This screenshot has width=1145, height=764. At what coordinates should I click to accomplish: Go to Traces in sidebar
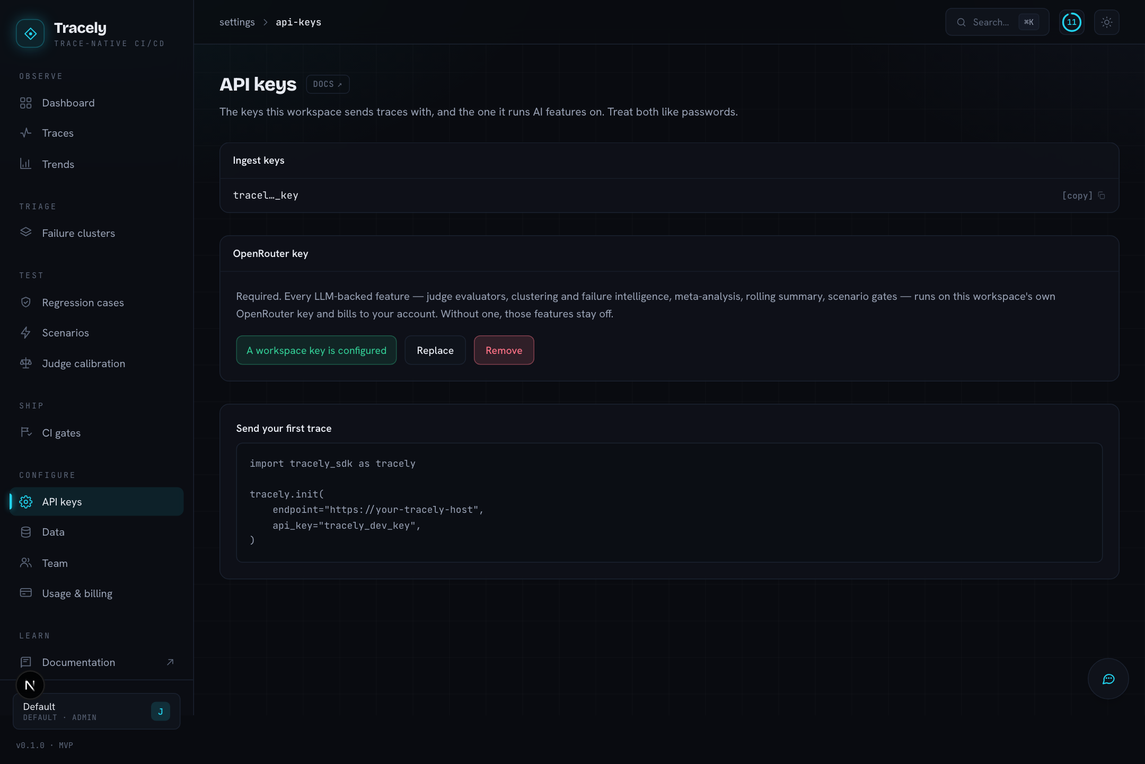pyautogui.click(x=96, y=133)
